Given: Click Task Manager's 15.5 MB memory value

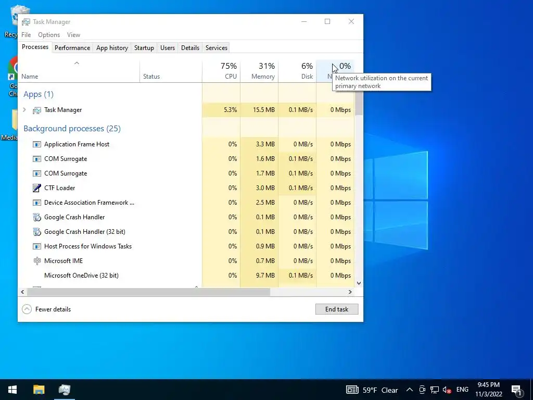Looking at the screenshot, I should [x=264, y=110].
